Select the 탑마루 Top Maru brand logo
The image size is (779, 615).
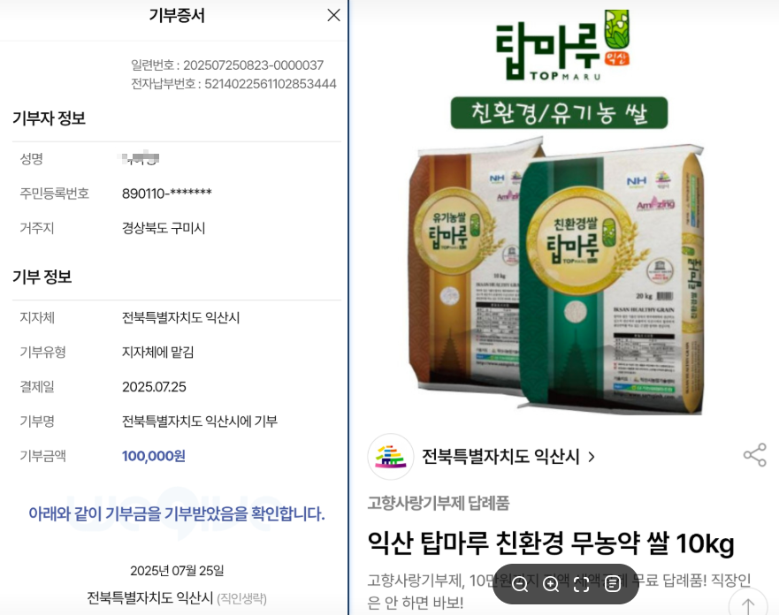(x=563, y=45)
